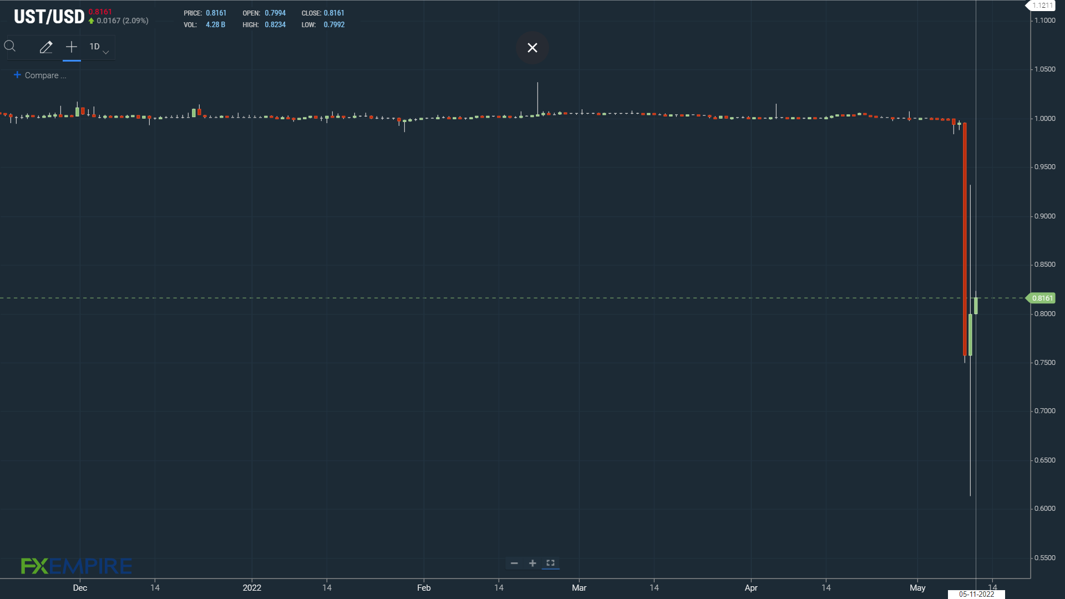Click the Dec label on time axis
Image resolution: width=1065 pixels, height=599 pixels.
point(80,588)
